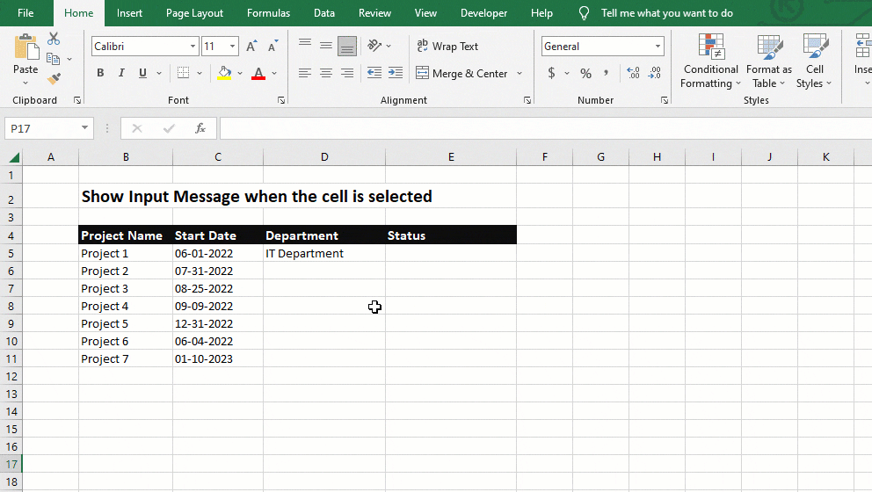Decrease decimal places
The width and height of the screenshot is (872, 492).
point(655,73)
